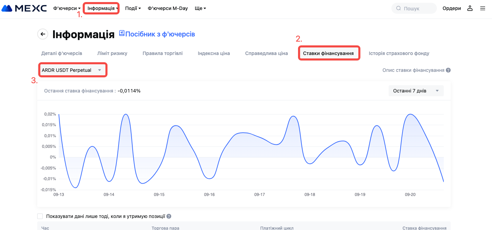The height and width of the screenshot is (230, 492).
Task: Open the user account profile icon
Action: pos(470,8)
